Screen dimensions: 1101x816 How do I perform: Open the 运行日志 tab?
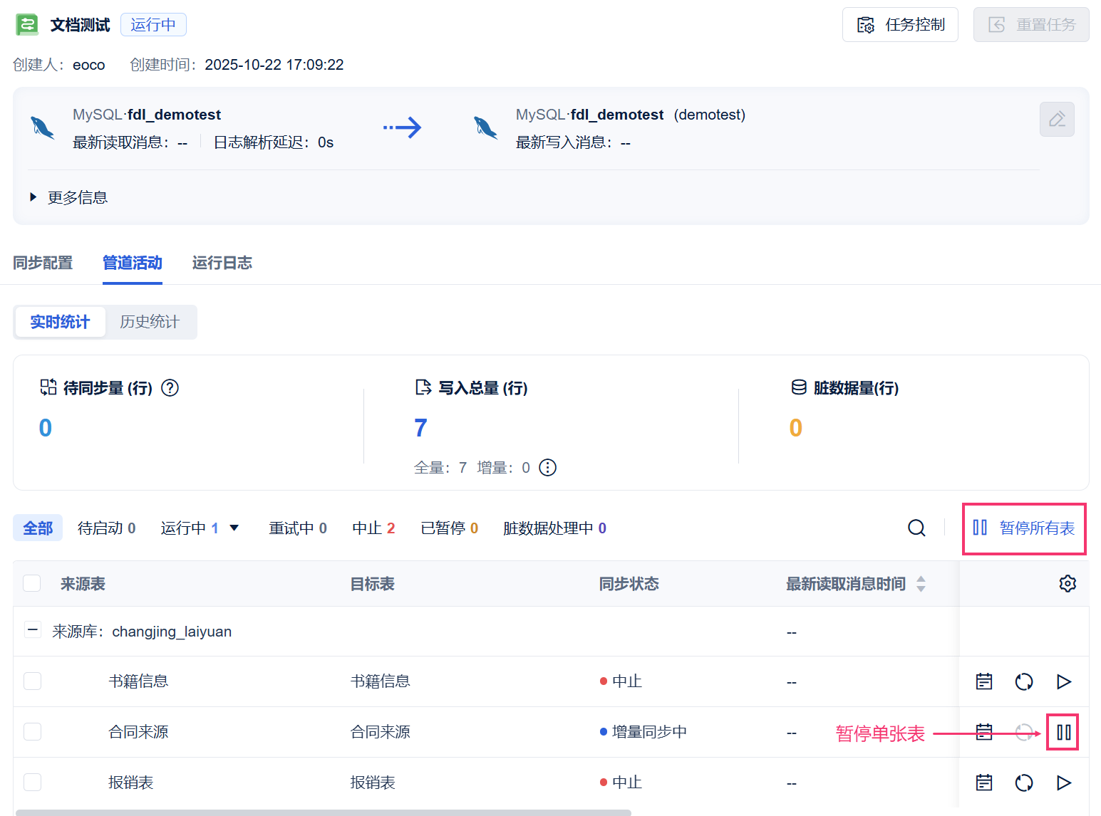click(222, 263)
